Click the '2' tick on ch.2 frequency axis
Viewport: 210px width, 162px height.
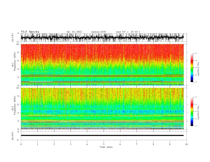click(x=18, y=121)
